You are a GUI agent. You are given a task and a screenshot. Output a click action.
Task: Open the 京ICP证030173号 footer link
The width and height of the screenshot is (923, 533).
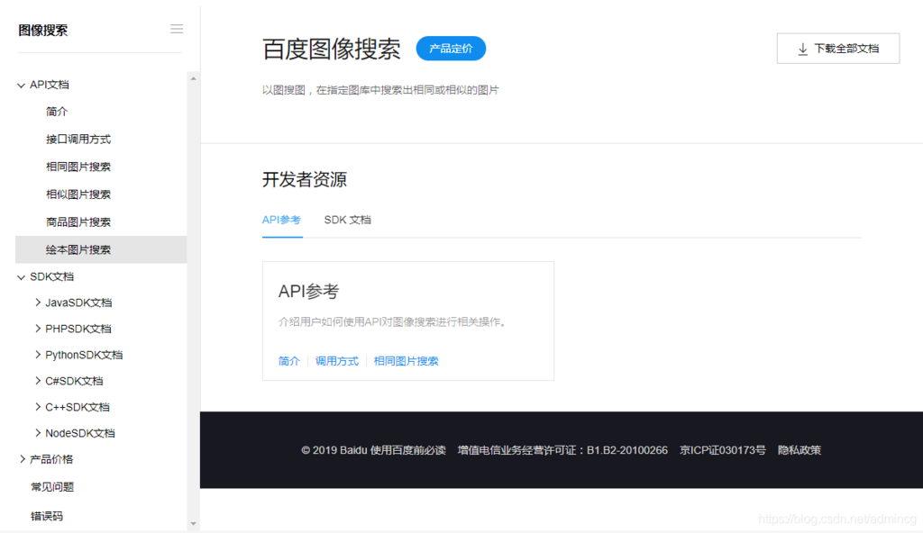pos(723,450)
